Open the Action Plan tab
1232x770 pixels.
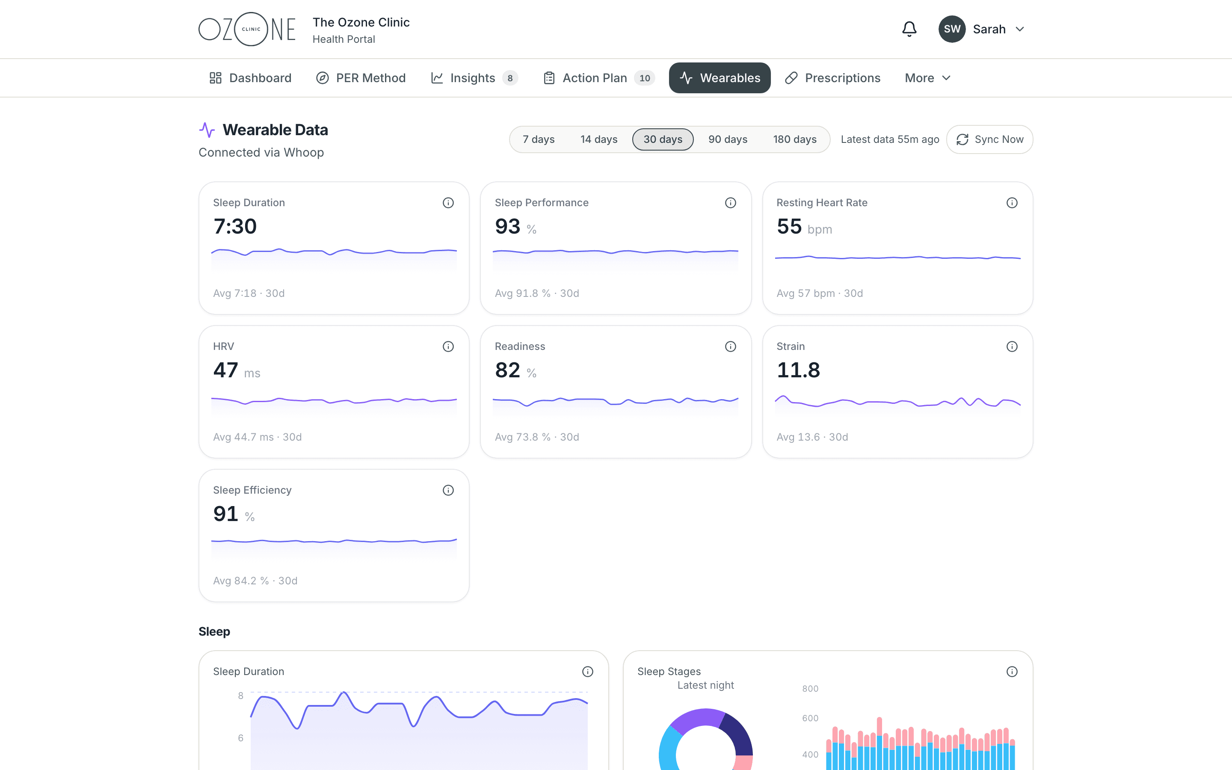[599, 78]
